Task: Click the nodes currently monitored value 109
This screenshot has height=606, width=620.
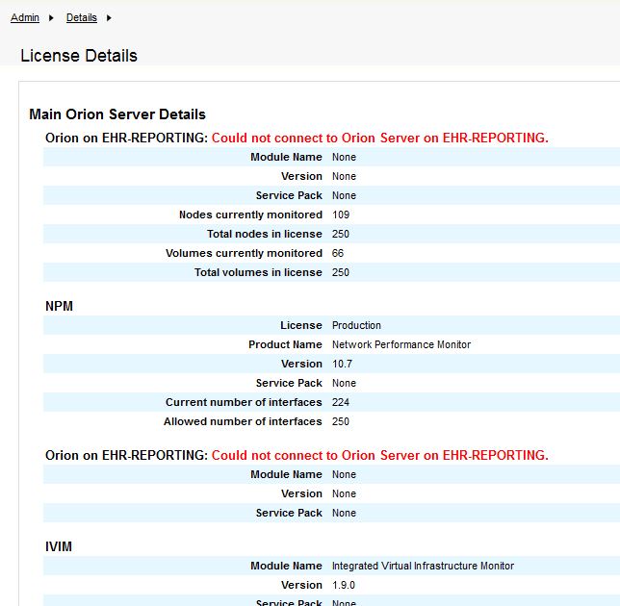Action: pyautogui.click(x=341, y=215)
